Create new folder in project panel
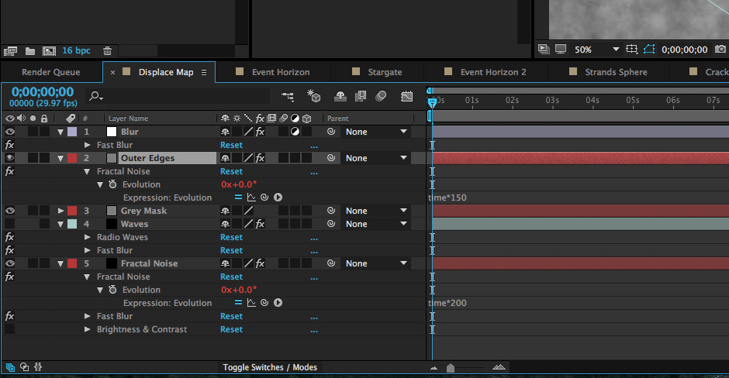This screenshot has width=729, height=378. click(x=30, y=51)
